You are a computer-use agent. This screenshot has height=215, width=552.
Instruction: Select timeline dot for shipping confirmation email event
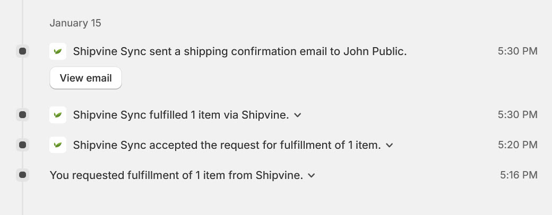click(22, 51)
